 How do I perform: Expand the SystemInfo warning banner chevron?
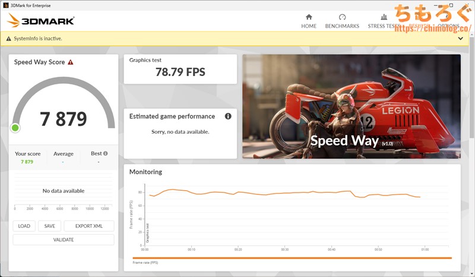[461, 39]
